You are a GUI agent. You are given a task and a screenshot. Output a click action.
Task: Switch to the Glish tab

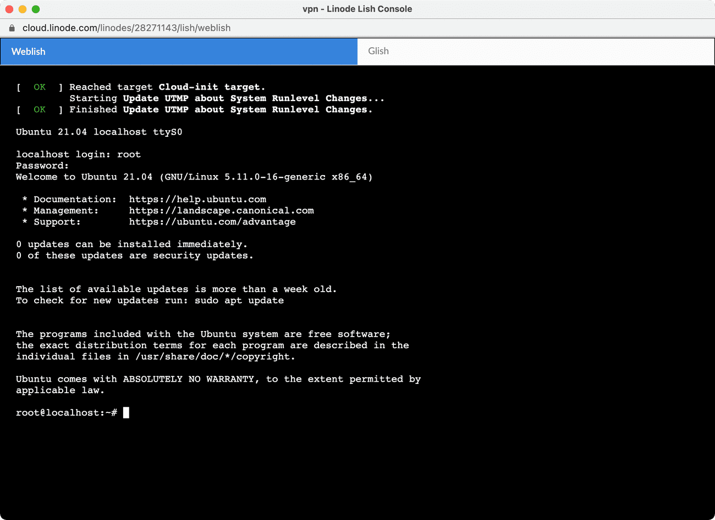[378, 51]
